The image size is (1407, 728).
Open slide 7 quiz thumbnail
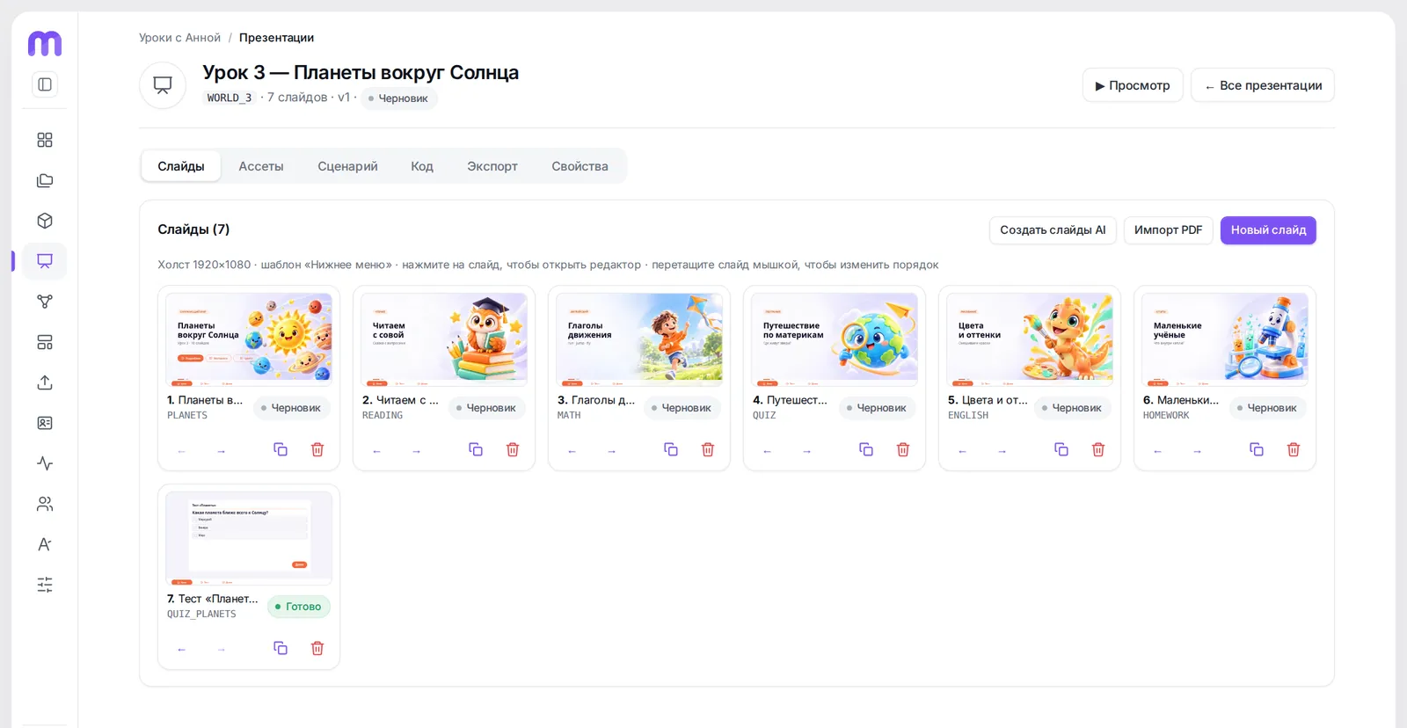coord(249,538)
